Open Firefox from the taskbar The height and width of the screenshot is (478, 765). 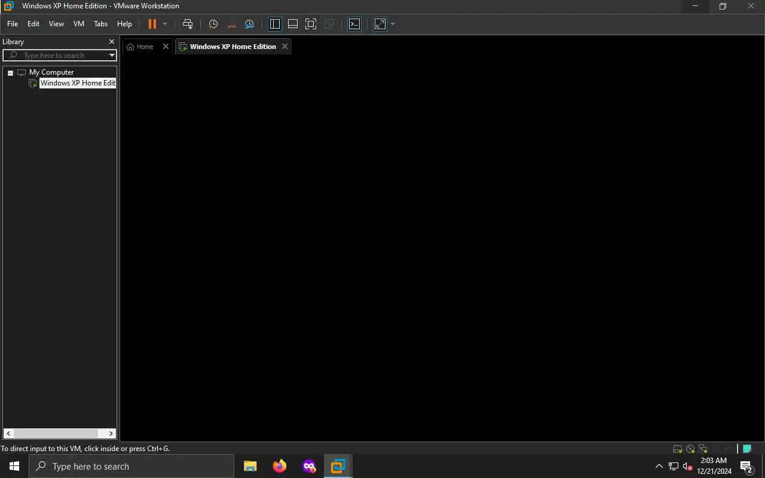point(279,466)
